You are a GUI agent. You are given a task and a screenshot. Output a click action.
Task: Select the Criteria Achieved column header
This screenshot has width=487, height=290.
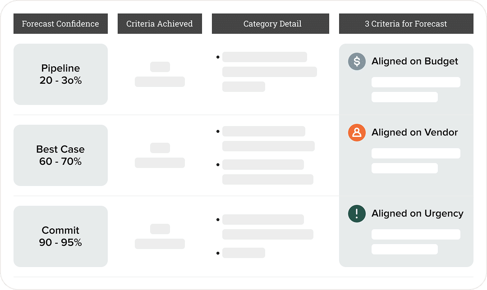pyautogui.click(x=160, y=23)
